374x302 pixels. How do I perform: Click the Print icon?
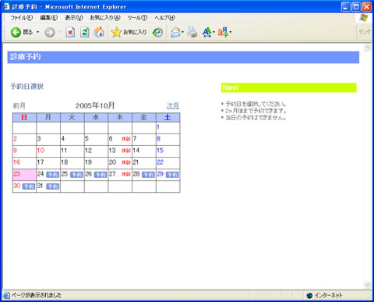[x=192, y=32]
